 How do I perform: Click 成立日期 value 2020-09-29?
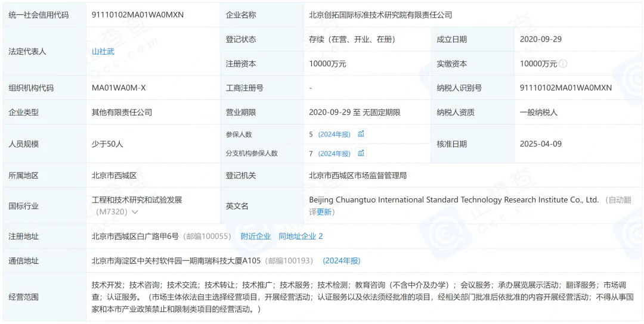(x=540, y=39)
